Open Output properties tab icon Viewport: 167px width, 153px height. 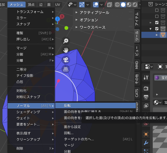pos(146,97)
